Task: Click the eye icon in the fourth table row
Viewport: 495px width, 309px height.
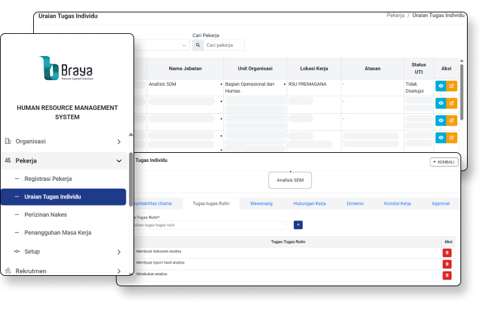Action: click(x=441, y=137)
